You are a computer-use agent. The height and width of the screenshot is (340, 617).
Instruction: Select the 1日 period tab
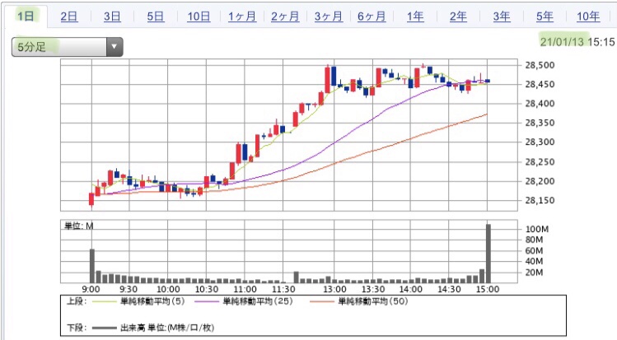(x=26, y=16)
